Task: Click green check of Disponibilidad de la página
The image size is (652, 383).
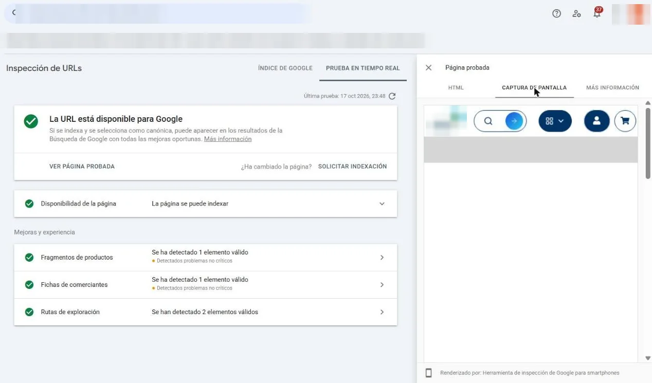Action: [x=29, y=204]
